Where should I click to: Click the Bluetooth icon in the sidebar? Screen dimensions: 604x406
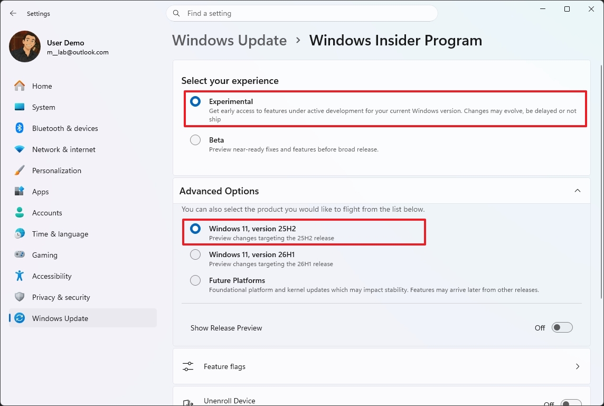[19, 128]
